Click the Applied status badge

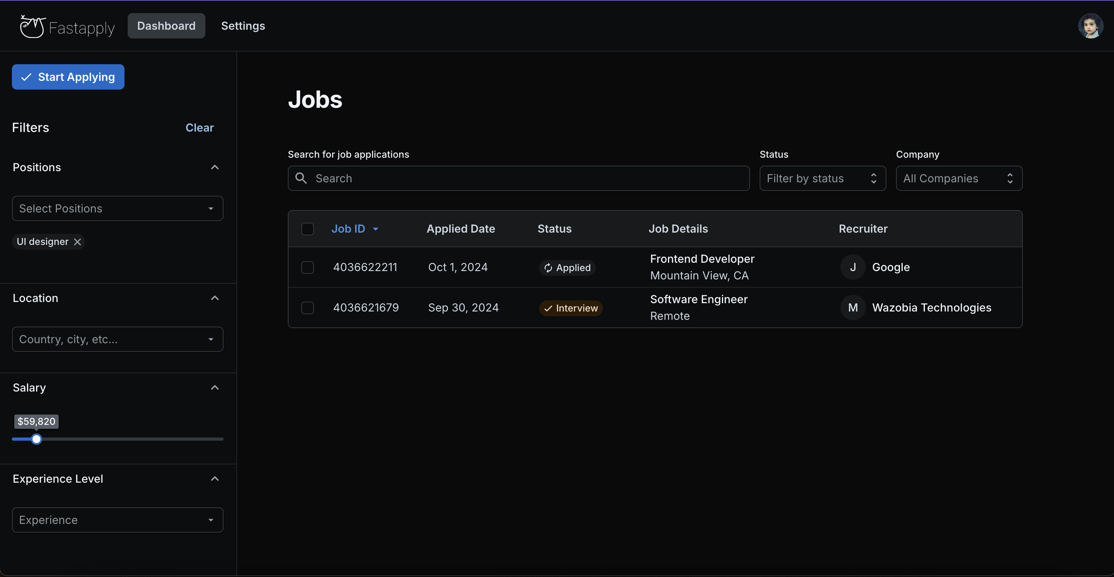(x=567, y=267)
